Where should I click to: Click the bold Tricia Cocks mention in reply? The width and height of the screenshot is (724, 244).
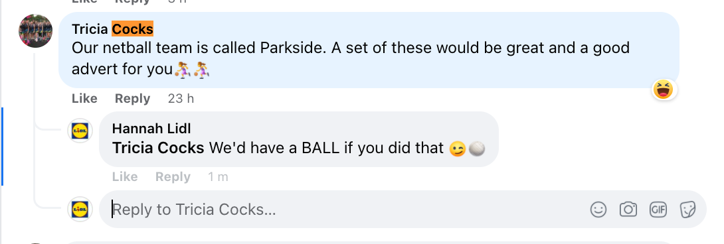pos(158,148)
